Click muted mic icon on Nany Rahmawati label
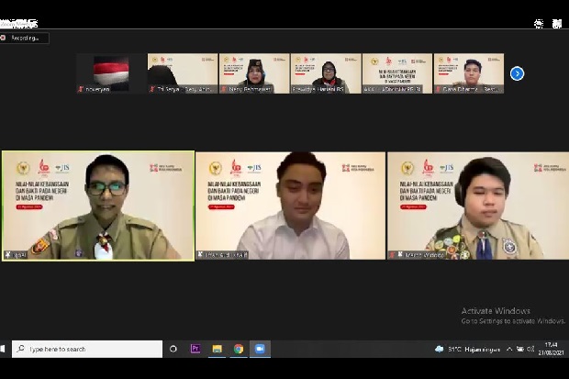The height and width of the screenshot is (379, 569). pos(224,89)
